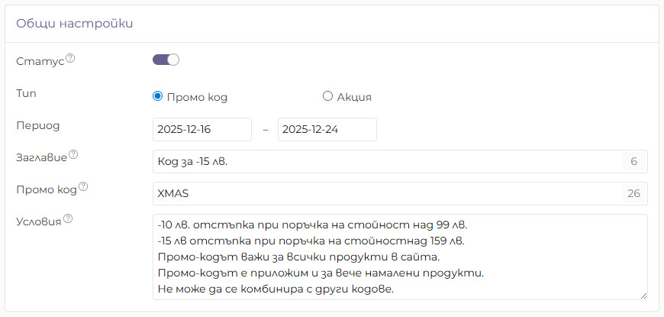The height and width of the screenshot is (317, 664).
Task: Toggle the Статус switch
Action: click(x=166, y=60)
